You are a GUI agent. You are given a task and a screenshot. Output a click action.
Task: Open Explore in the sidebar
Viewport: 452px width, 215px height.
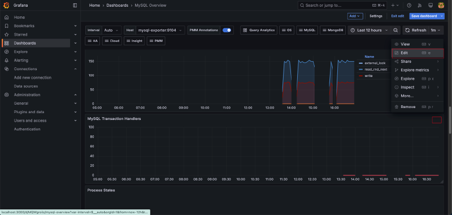tap(21, 51)
